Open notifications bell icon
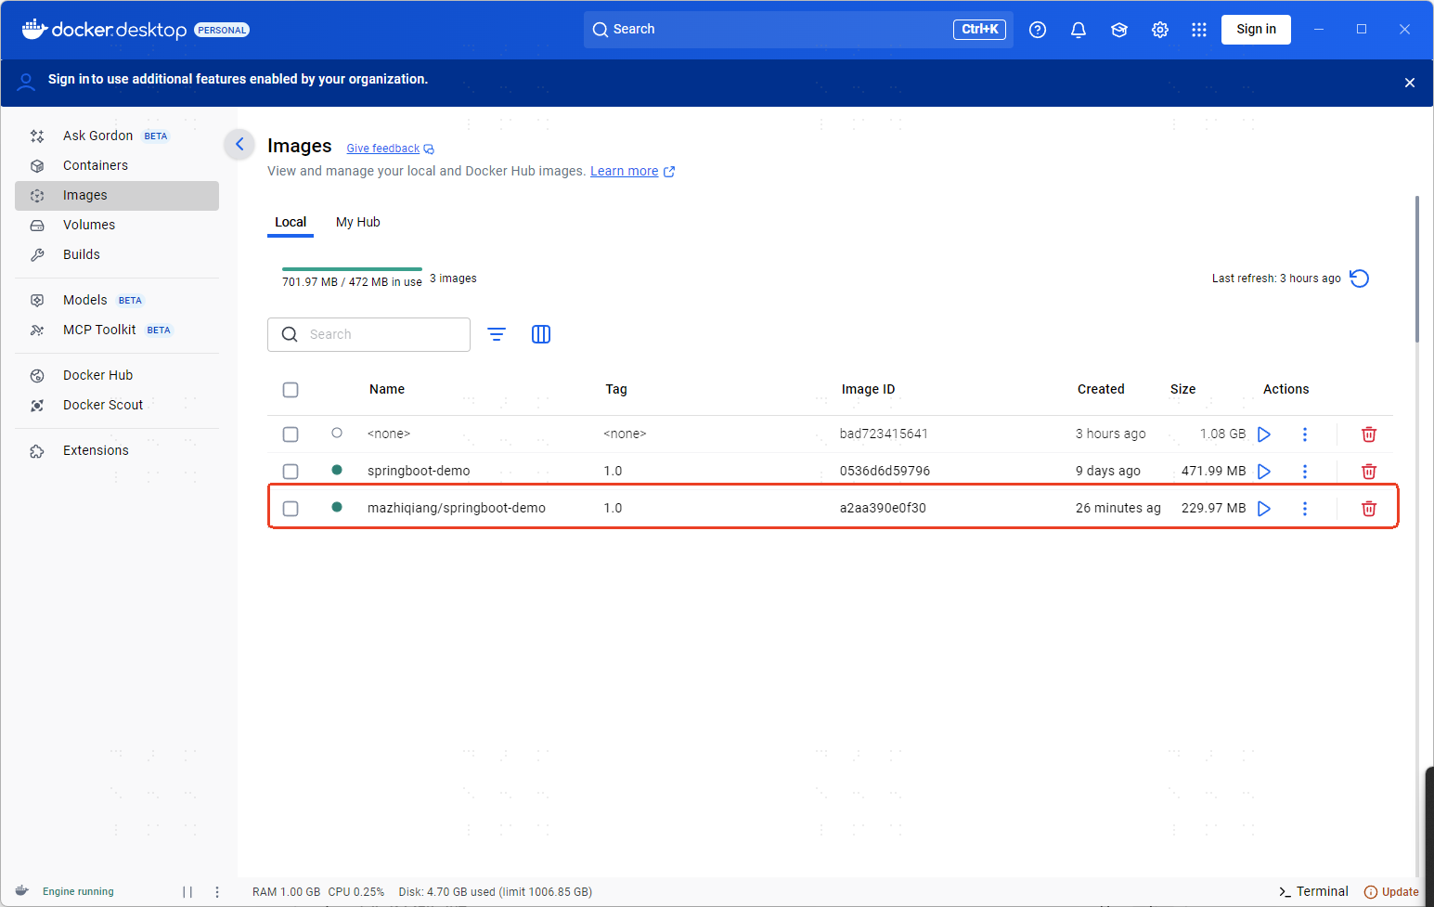Screen dimensions: 1434x907 coord(1079,30)
